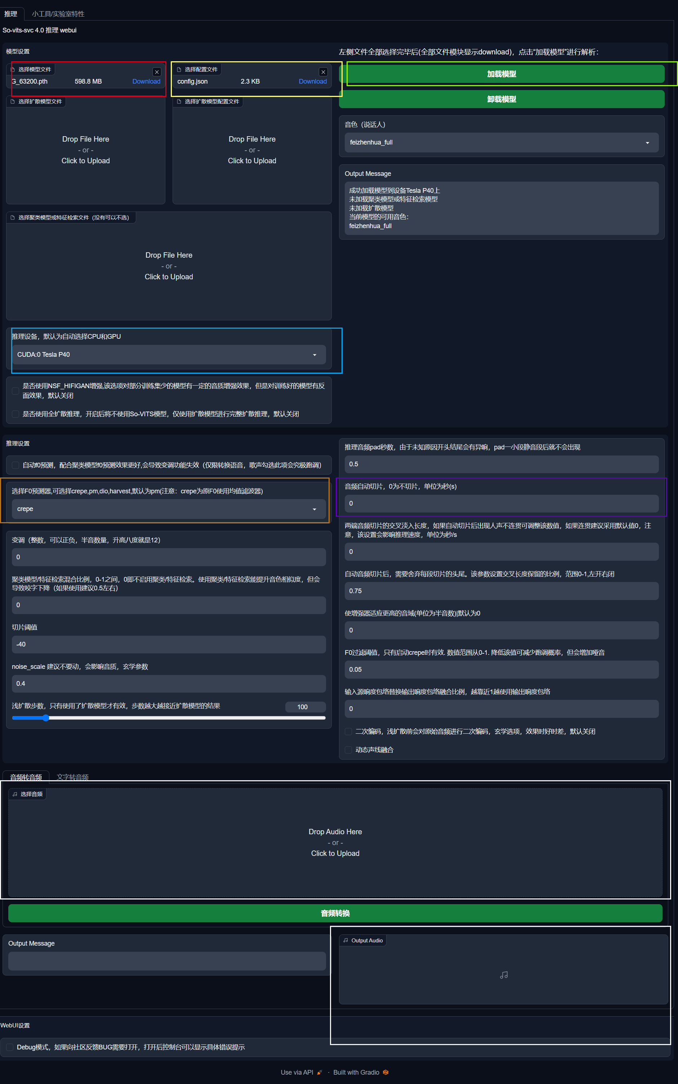Remove the config.json file
The width and height of the screenshot is (678, 1084).
[x=323, y=72]
